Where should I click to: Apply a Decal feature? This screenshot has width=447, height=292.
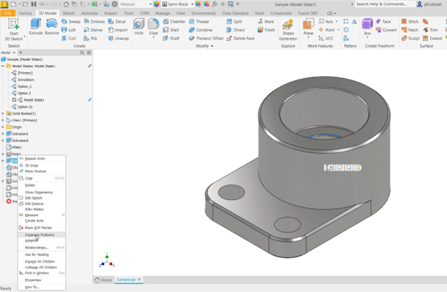click(117, 21)
